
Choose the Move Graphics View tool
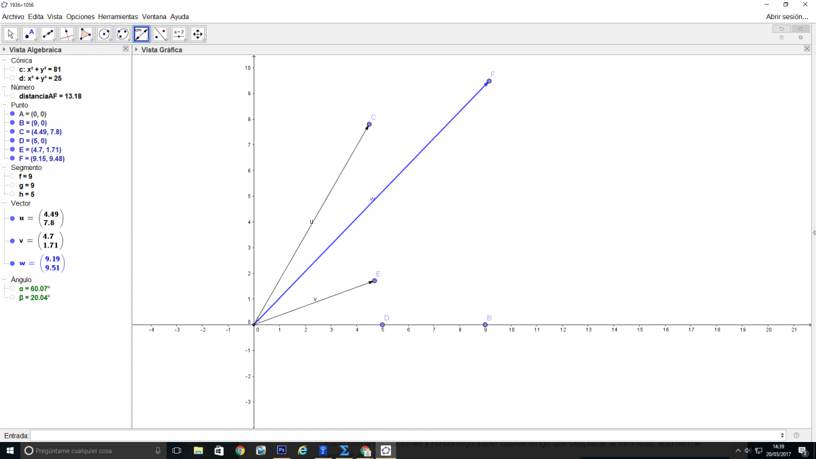(x=198, y=33)
